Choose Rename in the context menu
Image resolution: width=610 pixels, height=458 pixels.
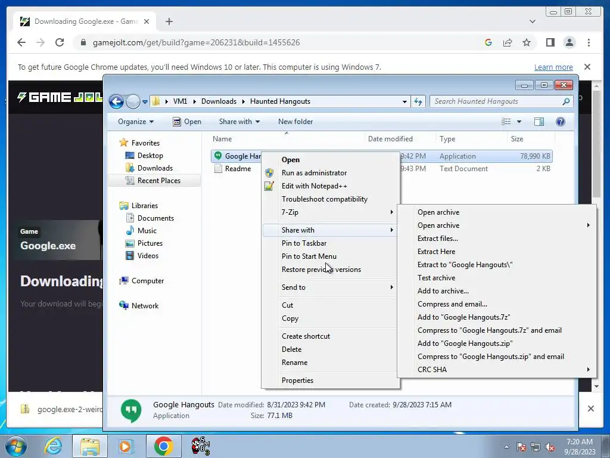tap(330, 363)
